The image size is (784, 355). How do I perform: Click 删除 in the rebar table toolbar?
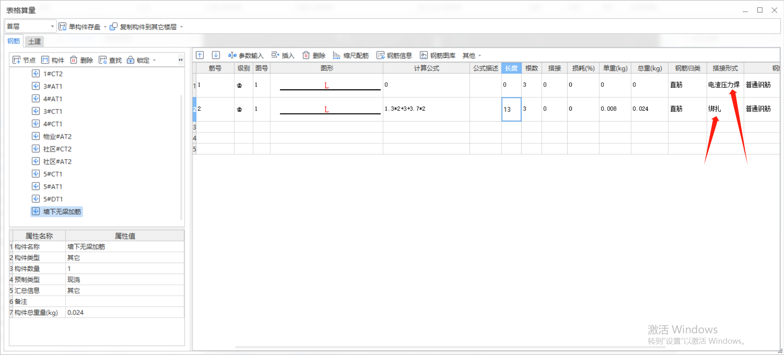(x=314, y=56)
